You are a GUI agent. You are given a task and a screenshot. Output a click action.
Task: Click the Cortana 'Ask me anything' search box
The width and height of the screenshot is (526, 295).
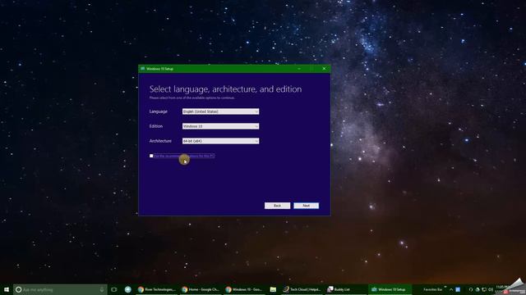(60, 289)
